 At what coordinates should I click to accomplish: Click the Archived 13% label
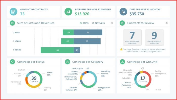pyautogui.click(x=17, y=75)
